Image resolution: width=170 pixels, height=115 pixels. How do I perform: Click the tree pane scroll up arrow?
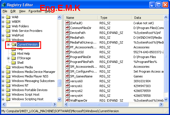59,17
